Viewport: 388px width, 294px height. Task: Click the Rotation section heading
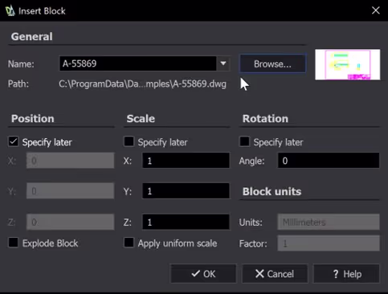[265, 119]
